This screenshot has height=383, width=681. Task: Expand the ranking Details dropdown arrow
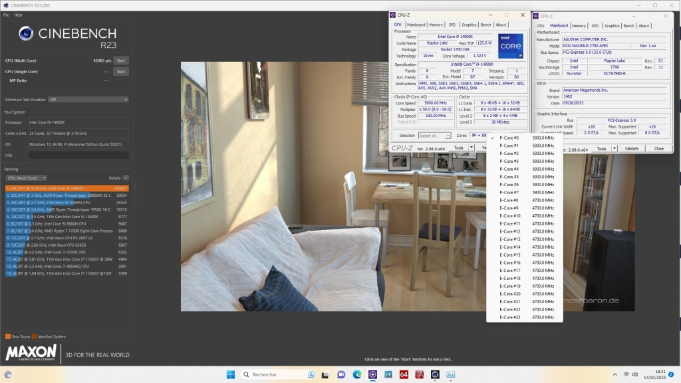pos(126,178)
